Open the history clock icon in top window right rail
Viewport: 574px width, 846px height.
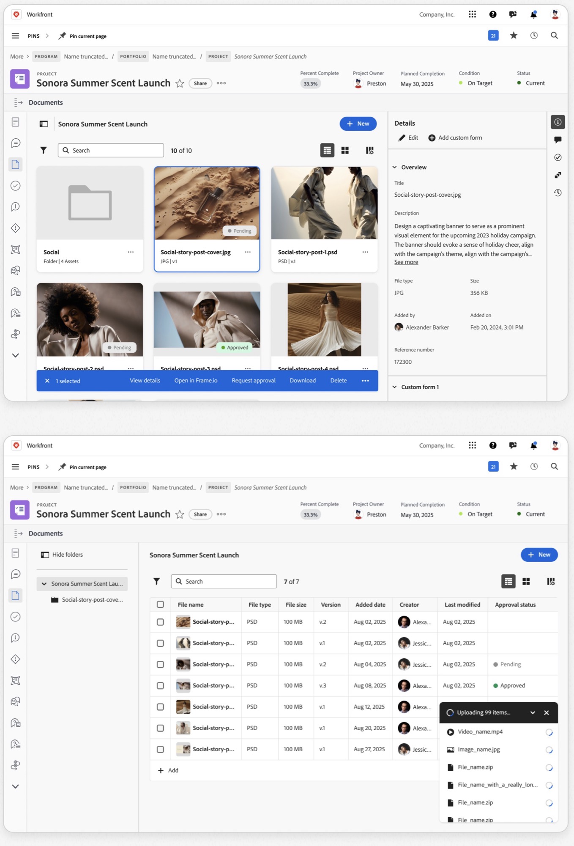click(558, 192)
